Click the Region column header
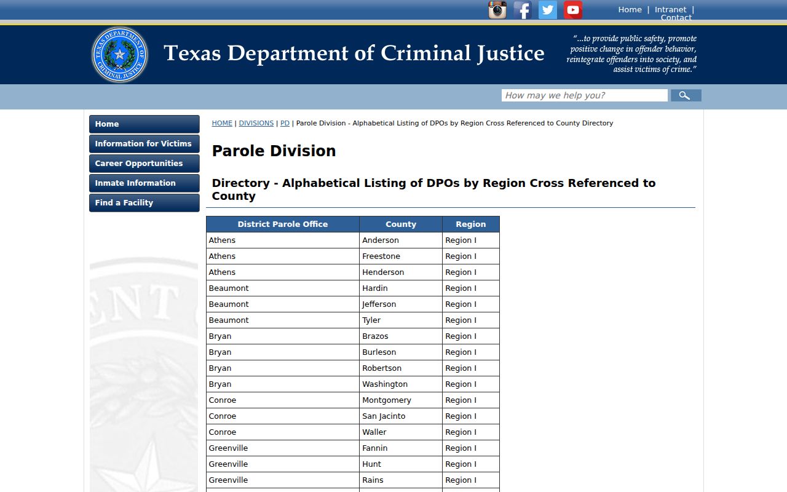Screen dimensions: 787x492 [x=471, y=224]
